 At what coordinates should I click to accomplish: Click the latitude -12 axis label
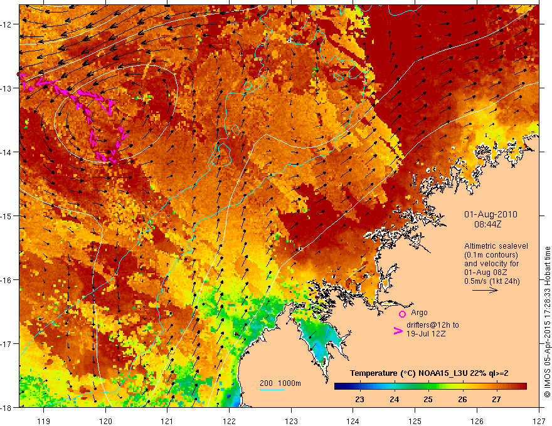[x=6, y=24]
